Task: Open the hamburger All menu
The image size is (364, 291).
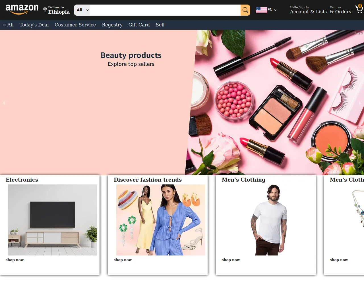Action: 8,25
